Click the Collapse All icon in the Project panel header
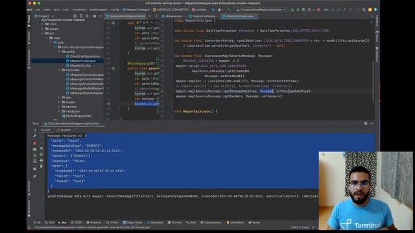The width and height of the screenshot is (415, 233). click(87, 16)
